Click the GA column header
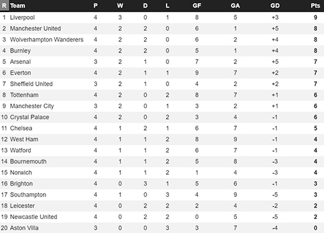Viewport: 324px width, 233px height. pyautogui.click(x=235, y=6)
